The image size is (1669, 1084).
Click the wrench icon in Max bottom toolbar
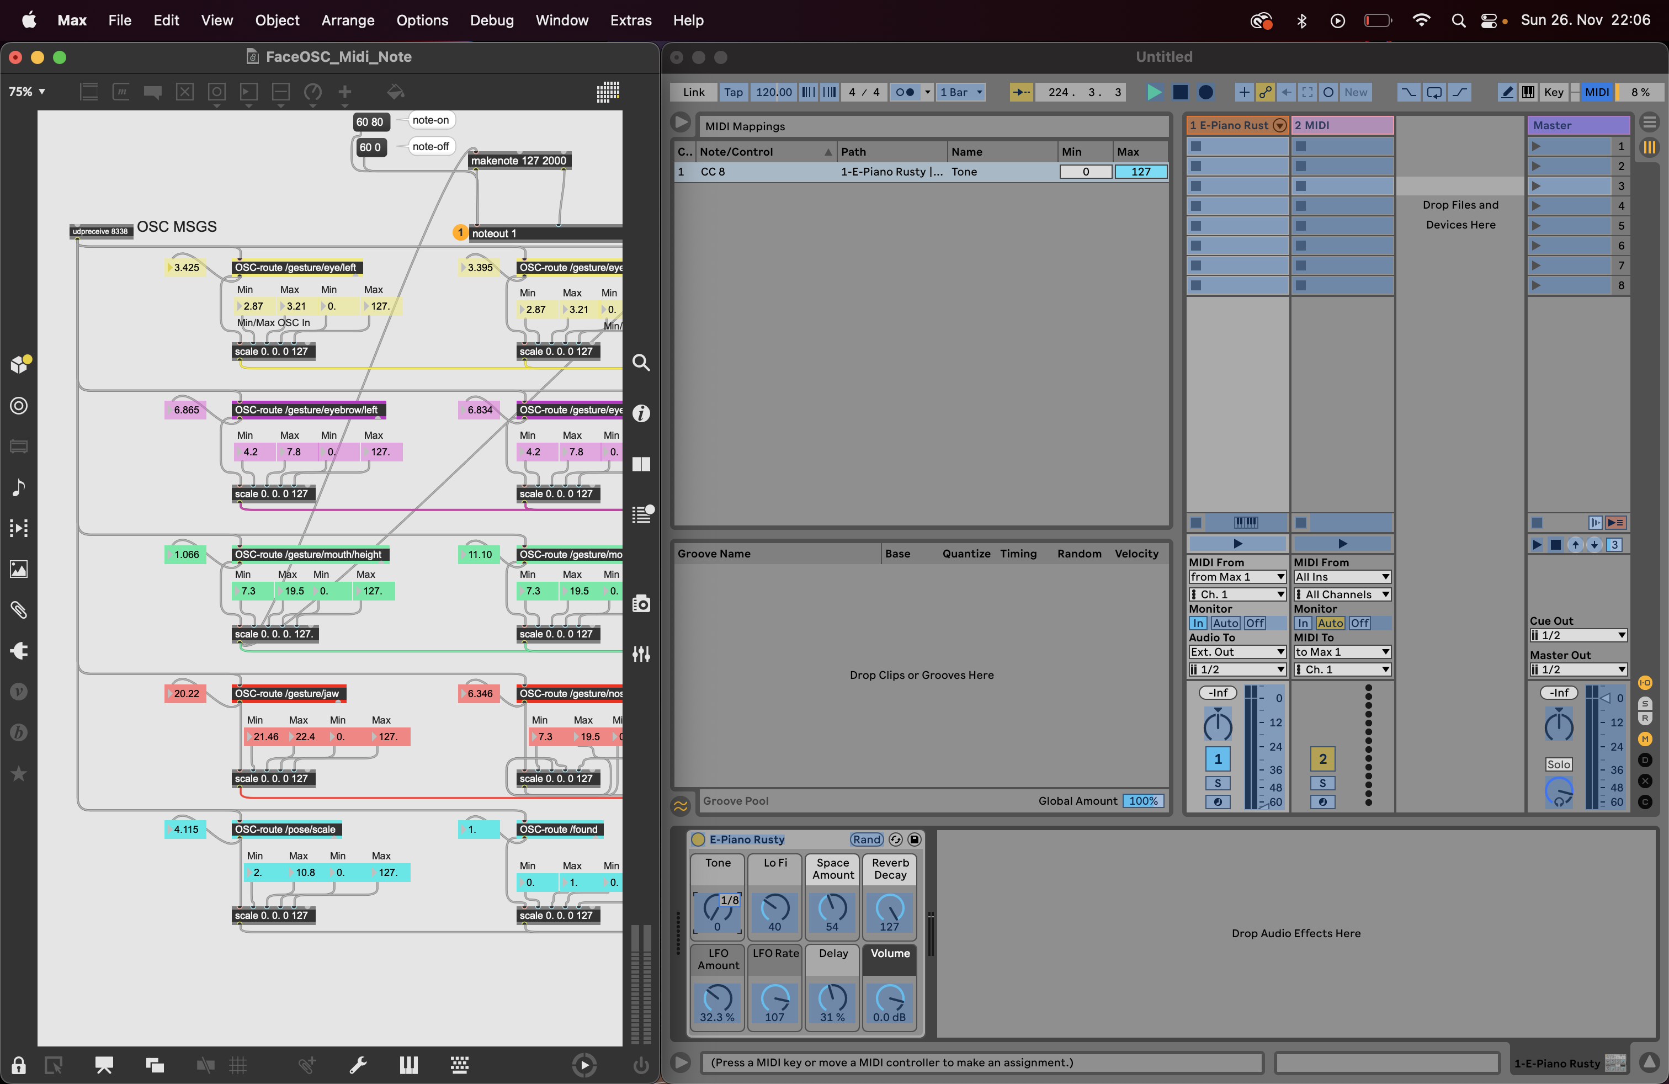[x=358, y=1065]
